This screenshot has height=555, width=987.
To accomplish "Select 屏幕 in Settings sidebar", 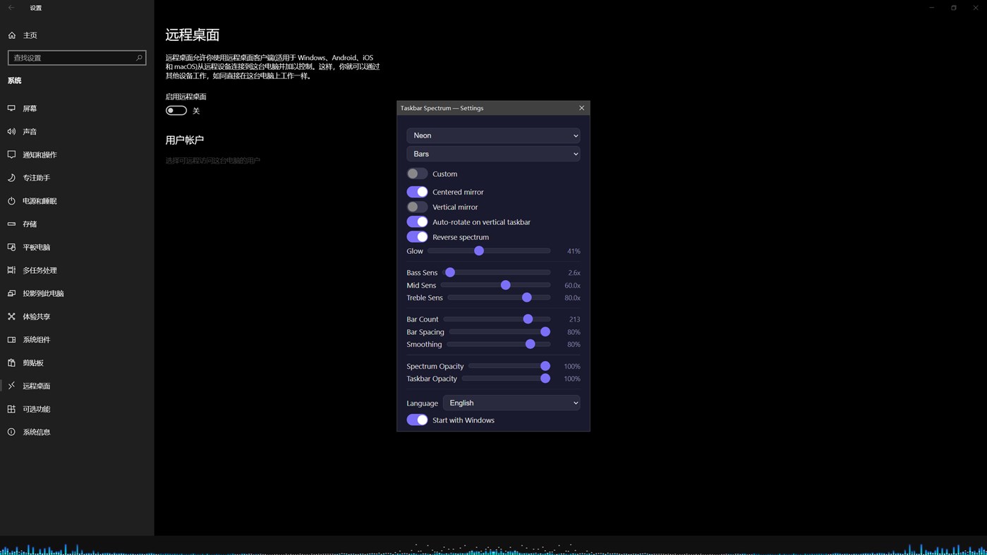I will tap(77, 109).
